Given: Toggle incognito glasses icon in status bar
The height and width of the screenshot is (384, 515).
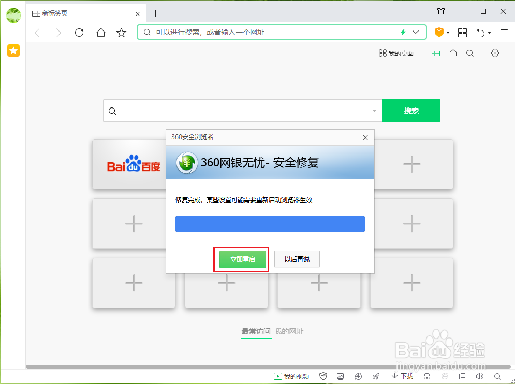Looking at the screenshot, I should point(427,376).
